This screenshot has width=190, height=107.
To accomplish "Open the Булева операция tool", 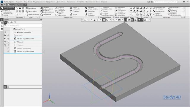I will tap(90, 15).
